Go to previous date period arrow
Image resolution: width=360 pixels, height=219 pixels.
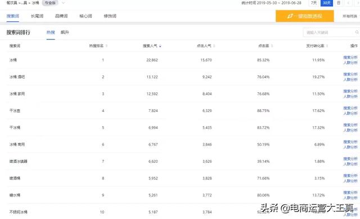[349, 3]
